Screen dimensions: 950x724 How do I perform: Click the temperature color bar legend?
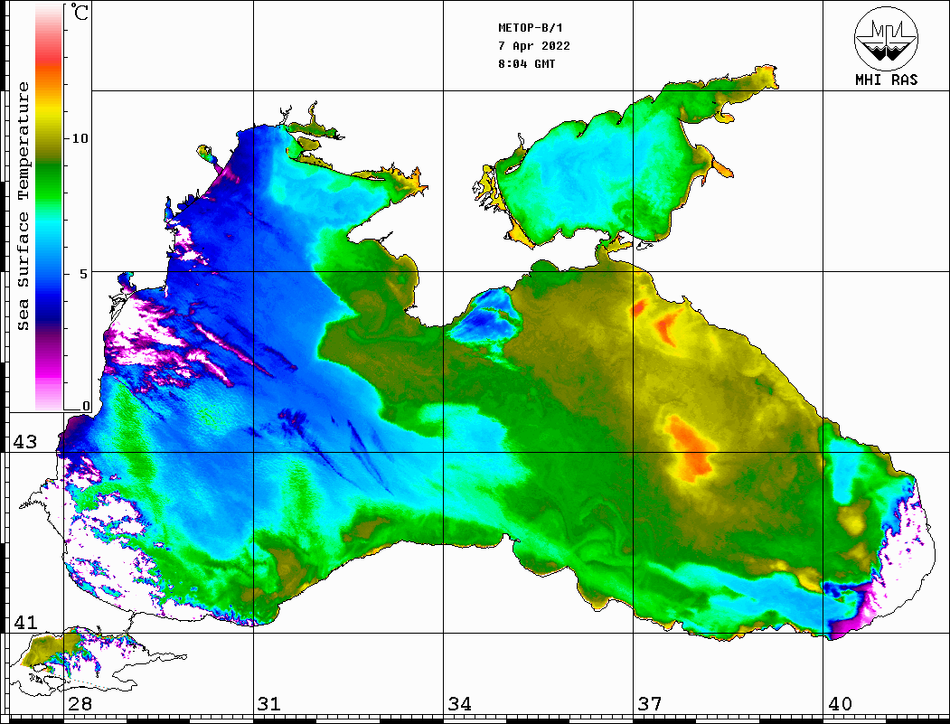pyautogui.click(x=49, y=207)
